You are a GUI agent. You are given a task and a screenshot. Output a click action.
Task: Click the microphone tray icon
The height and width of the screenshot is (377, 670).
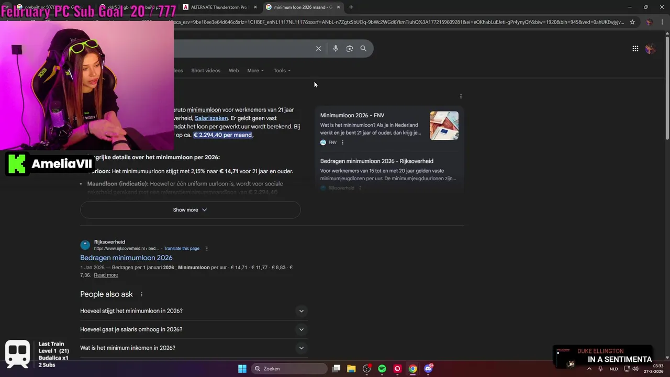tap(600, 369)
